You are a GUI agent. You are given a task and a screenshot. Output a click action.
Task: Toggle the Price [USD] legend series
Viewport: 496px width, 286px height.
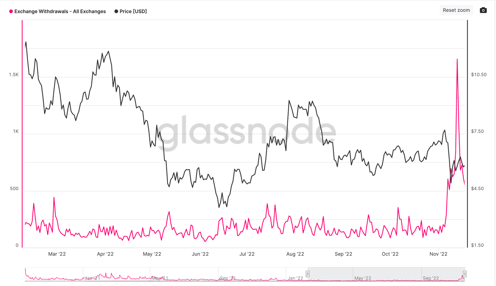coord(133,11)
